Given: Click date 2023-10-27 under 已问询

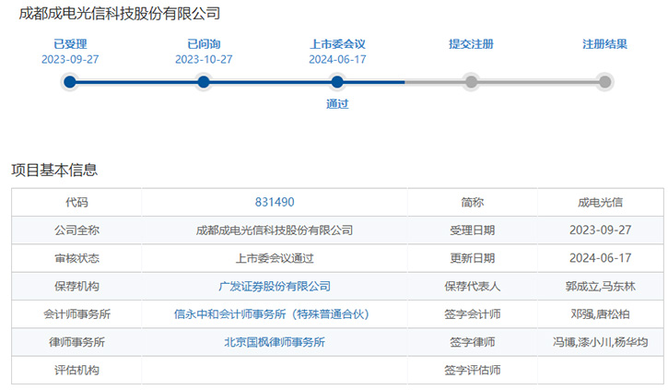Looking at the screenshot, I should point(204,59).
